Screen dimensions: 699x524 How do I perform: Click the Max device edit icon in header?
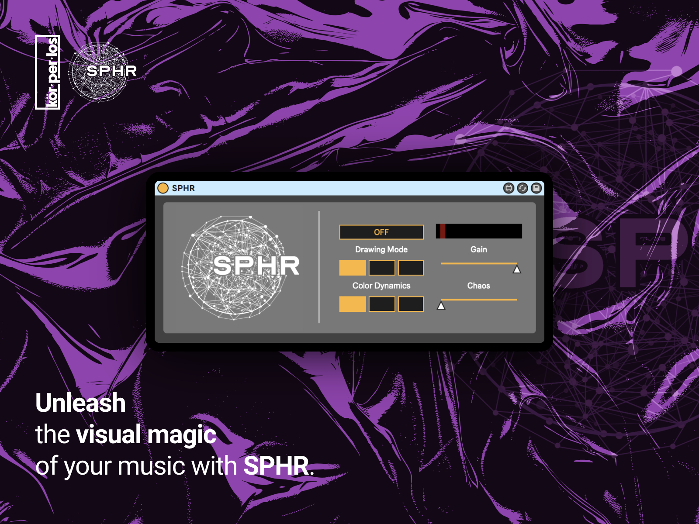pos(509,188)
